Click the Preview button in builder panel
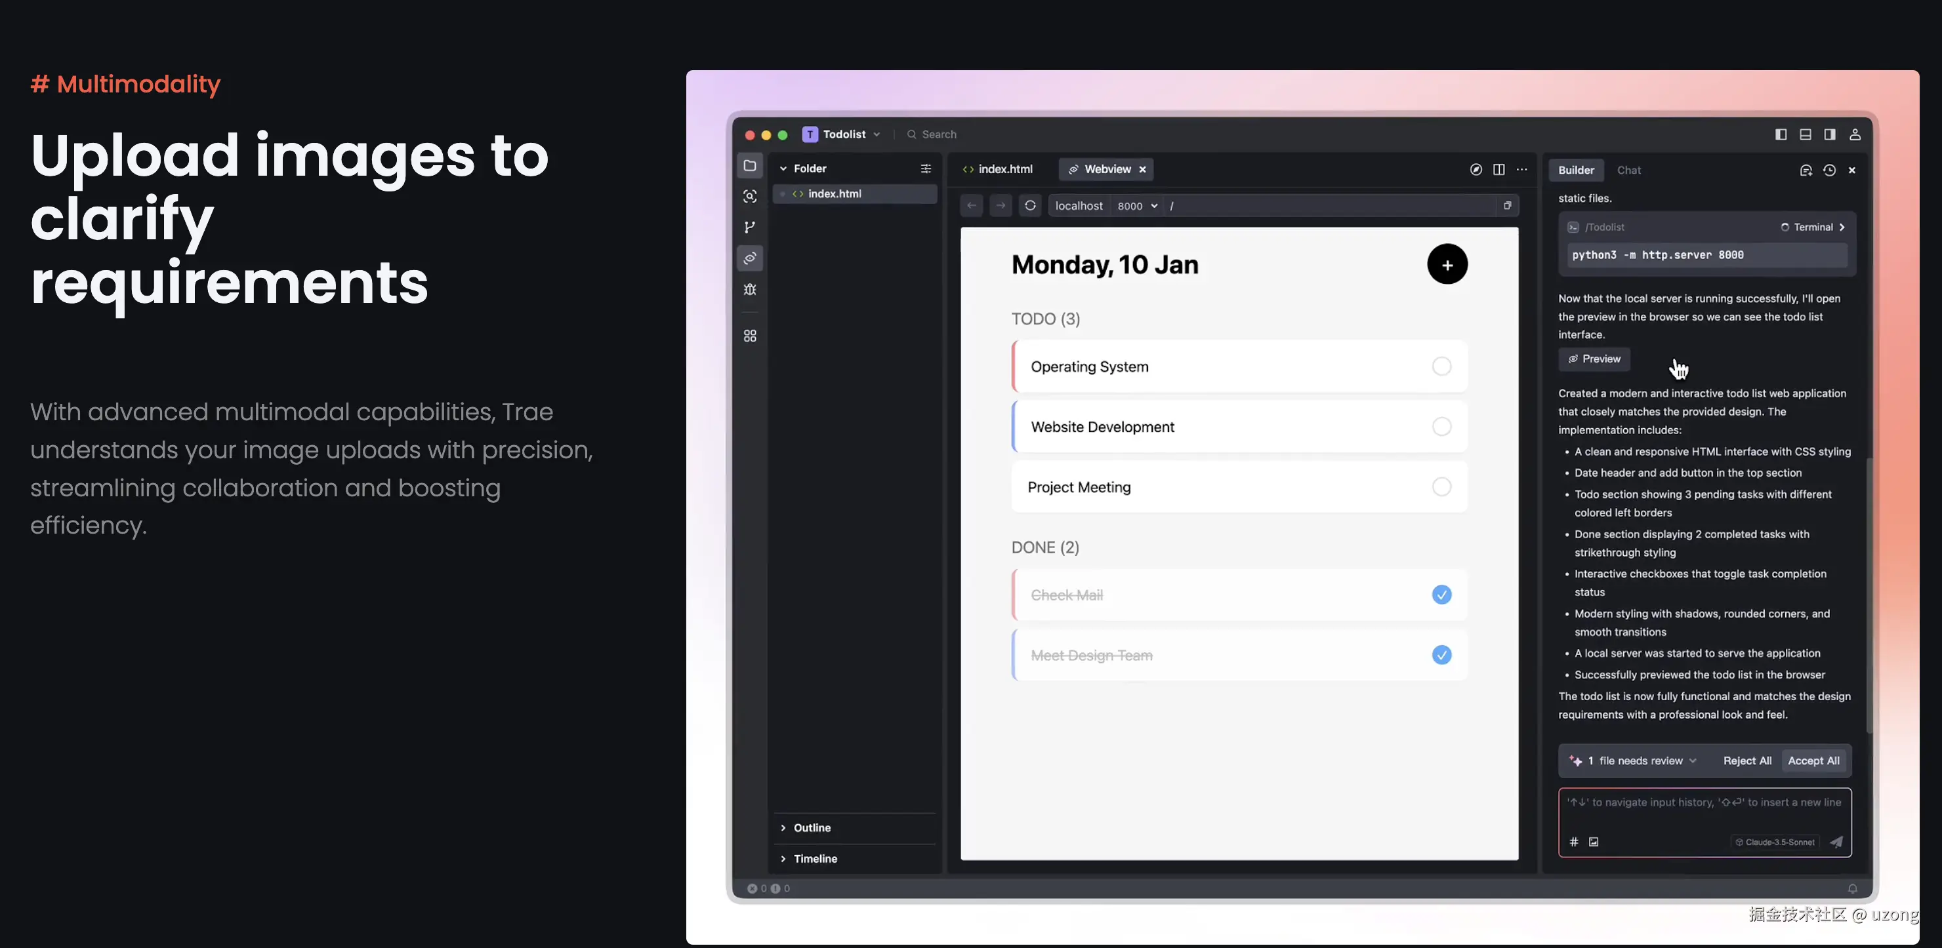Viewport: 1942px width, 948px height. click(1594, 359)
